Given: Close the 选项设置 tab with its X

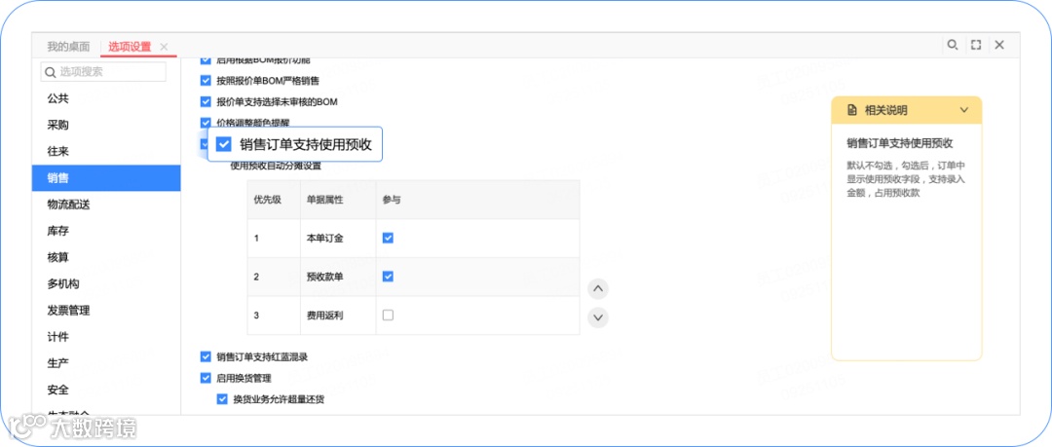Looking at the screenshot, I should 164,47.
